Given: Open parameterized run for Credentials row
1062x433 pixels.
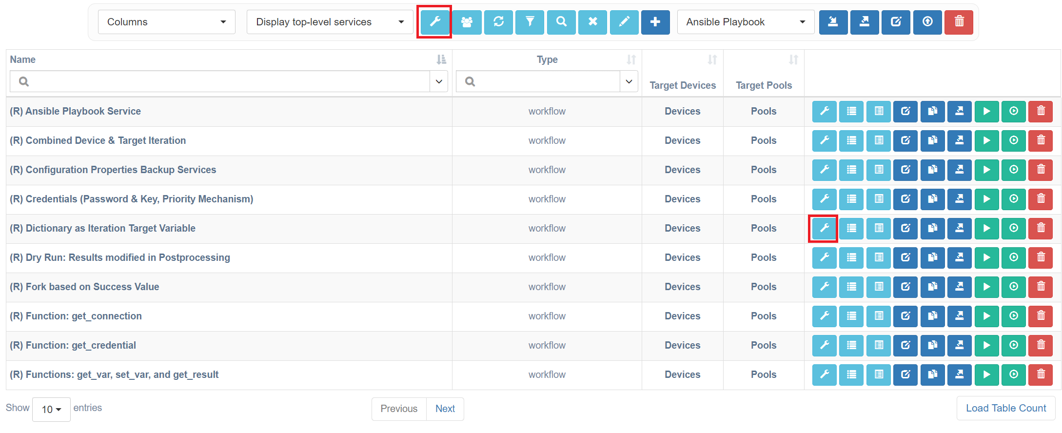Looking at the screenshot, I should pos(1014,199).
